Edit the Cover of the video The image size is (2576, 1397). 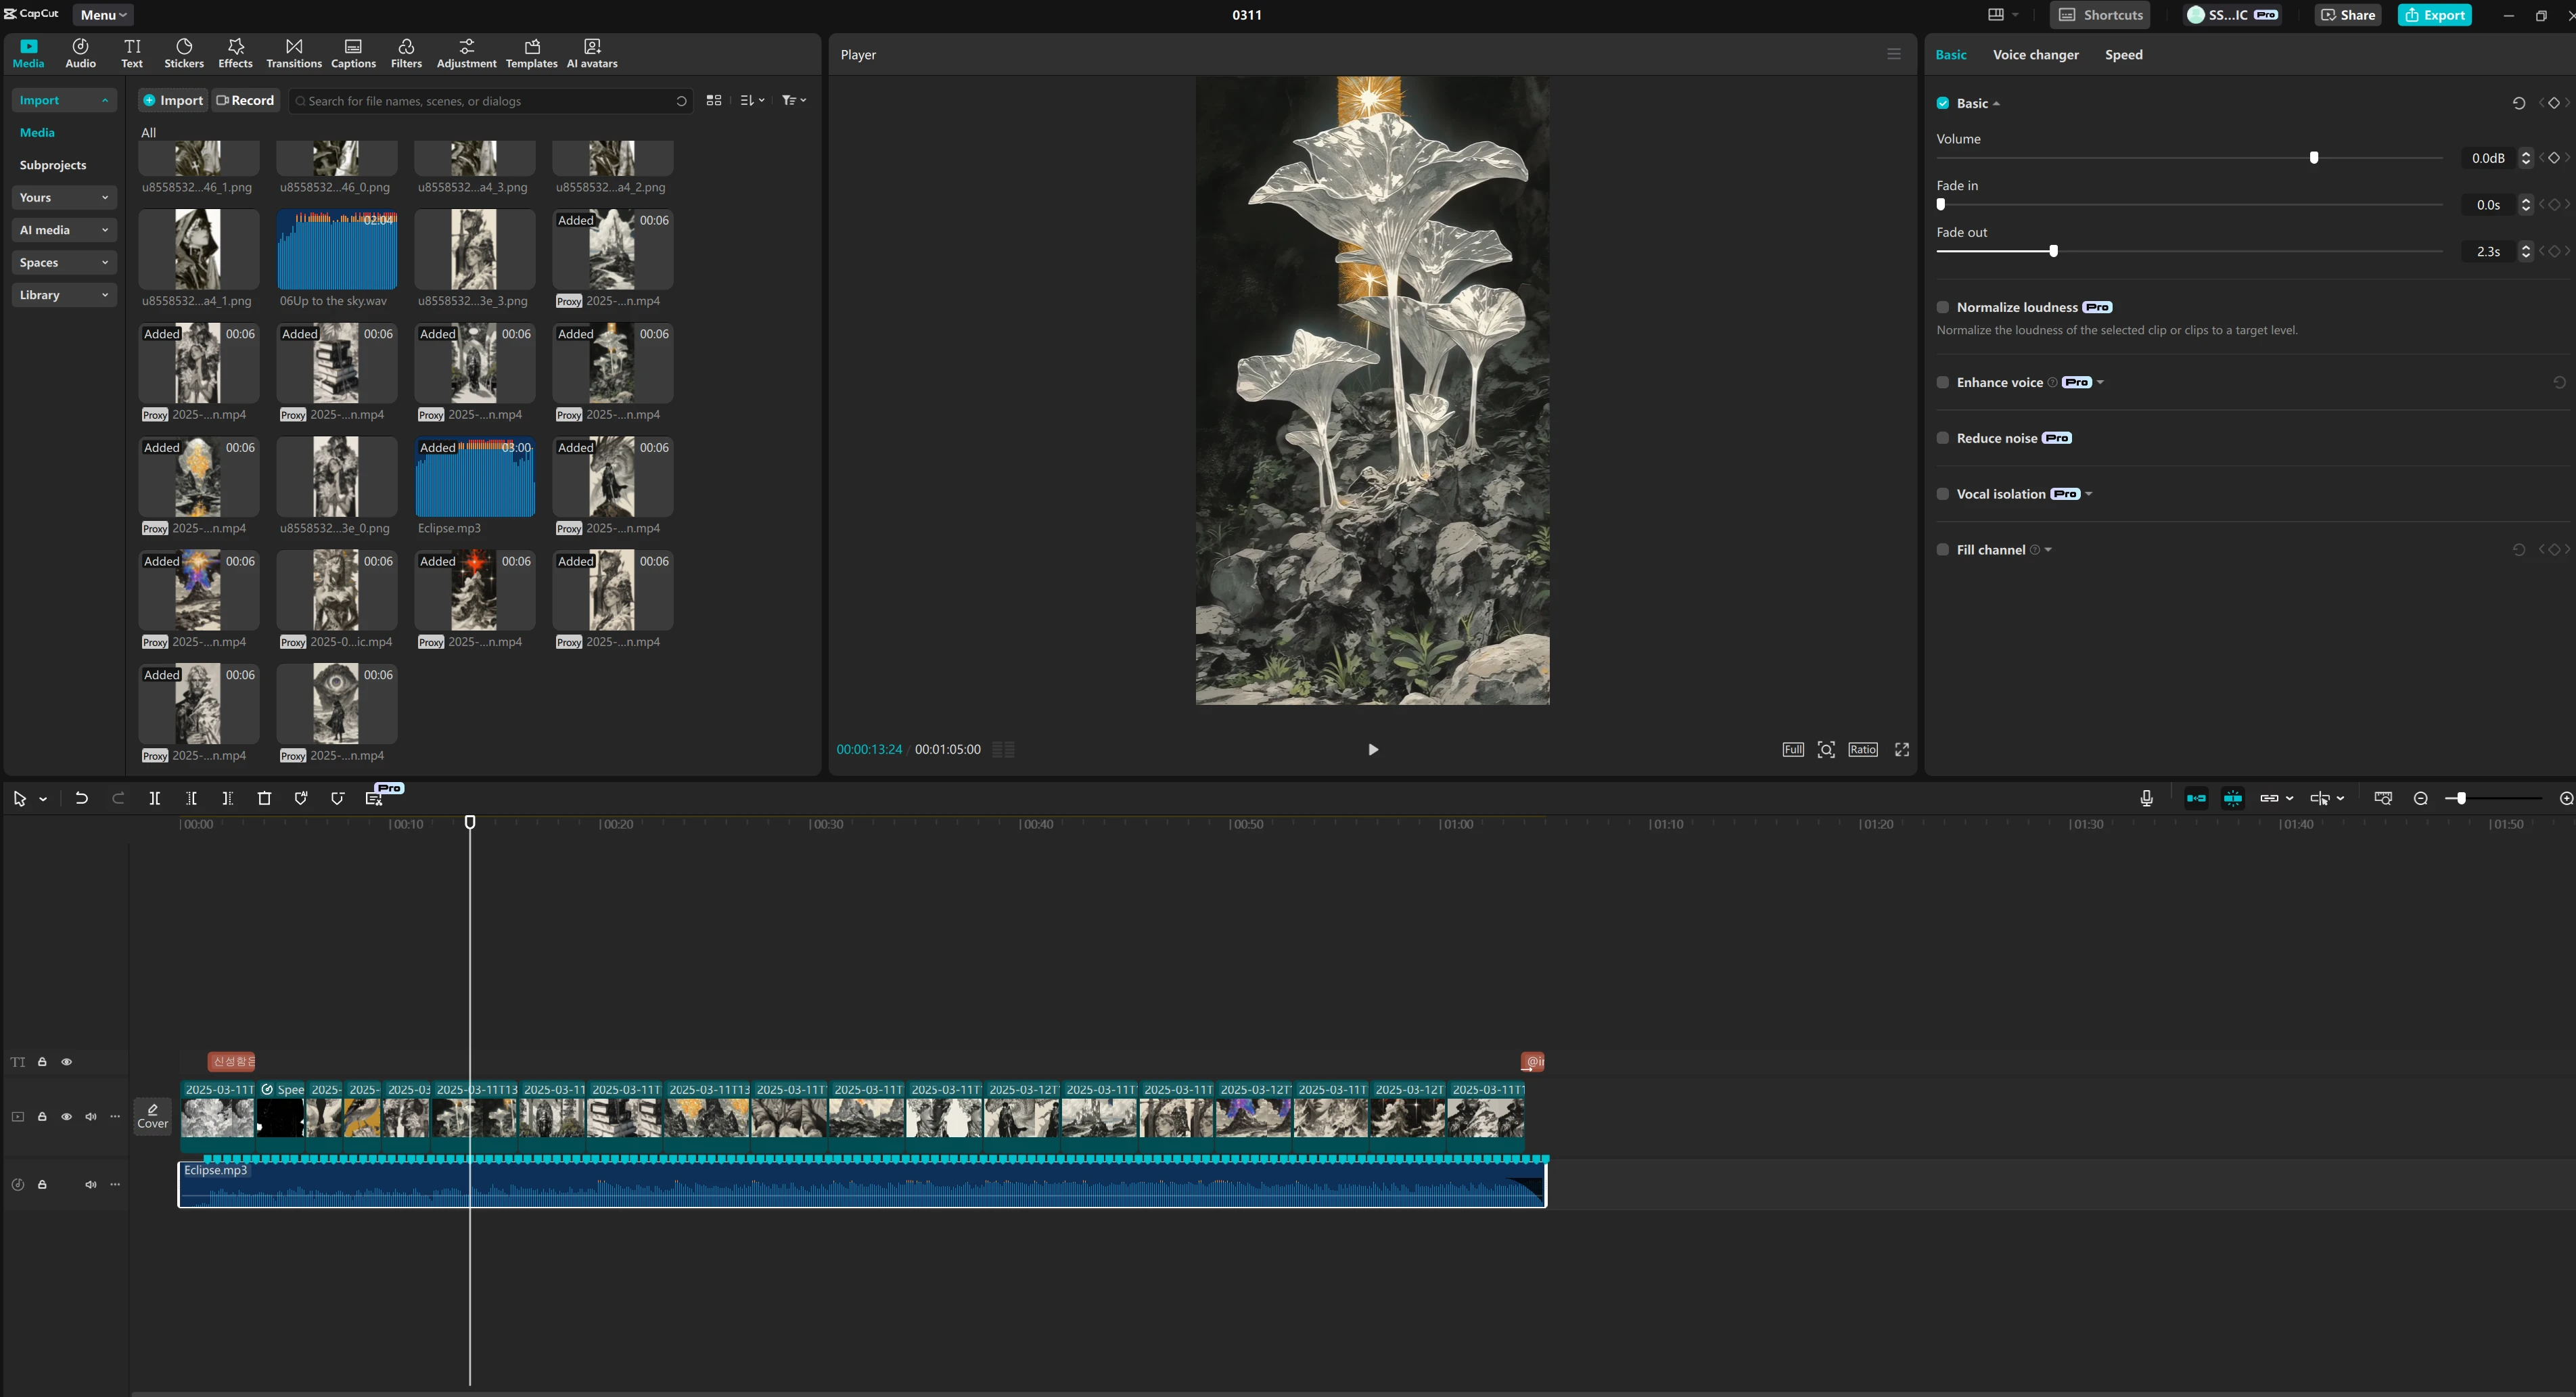(152, 1116)
